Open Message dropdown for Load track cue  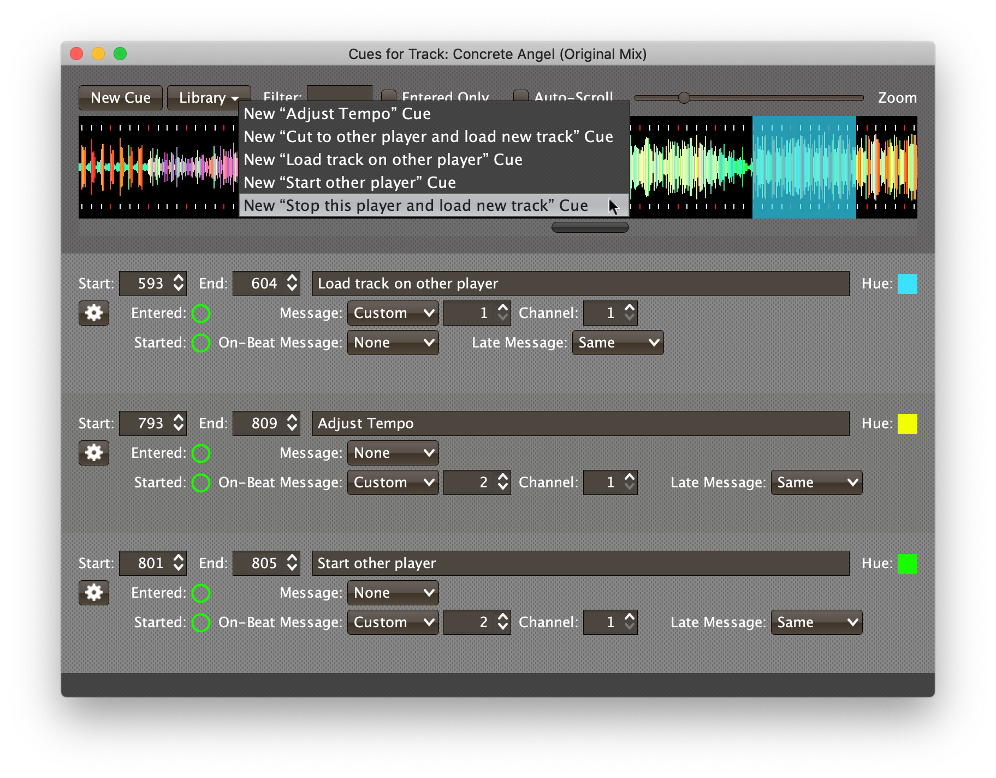pos(393,313)
